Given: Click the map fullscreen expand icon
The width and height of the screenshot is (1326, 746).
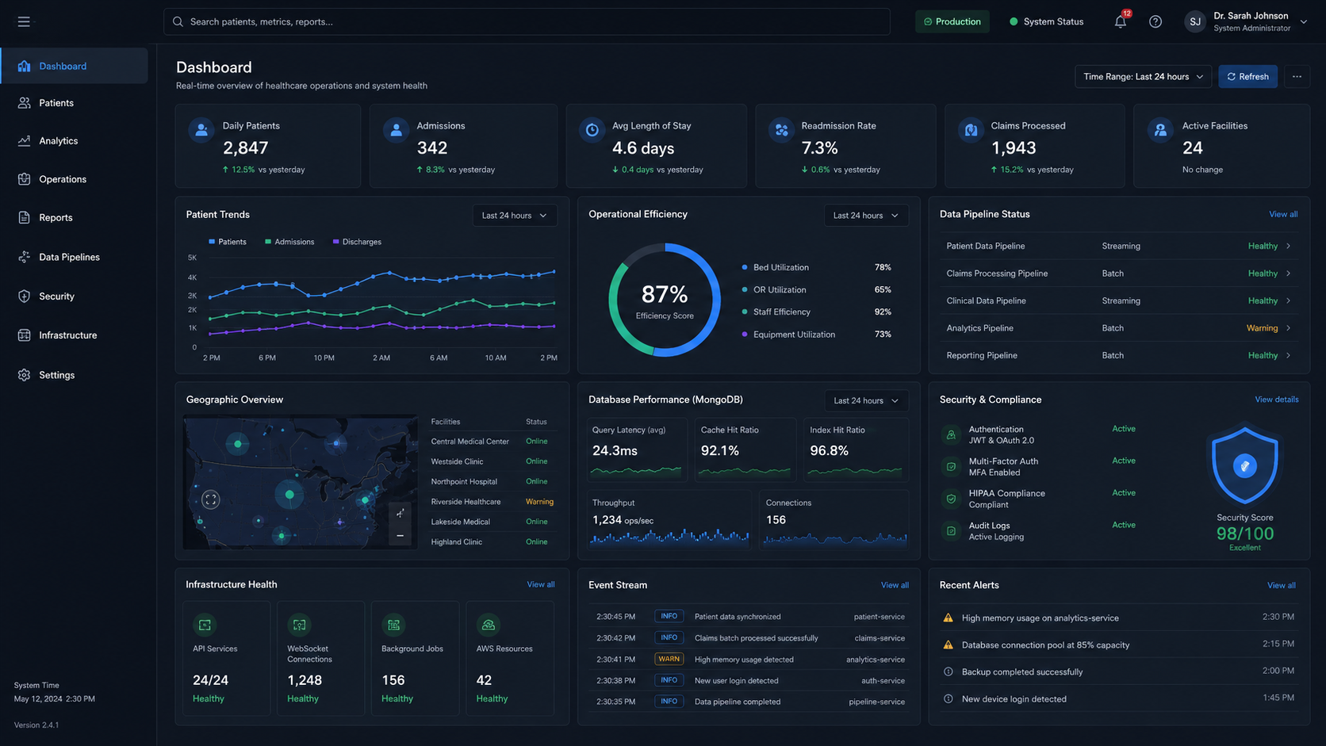Looking at the screenshot, I should [210, 499].
